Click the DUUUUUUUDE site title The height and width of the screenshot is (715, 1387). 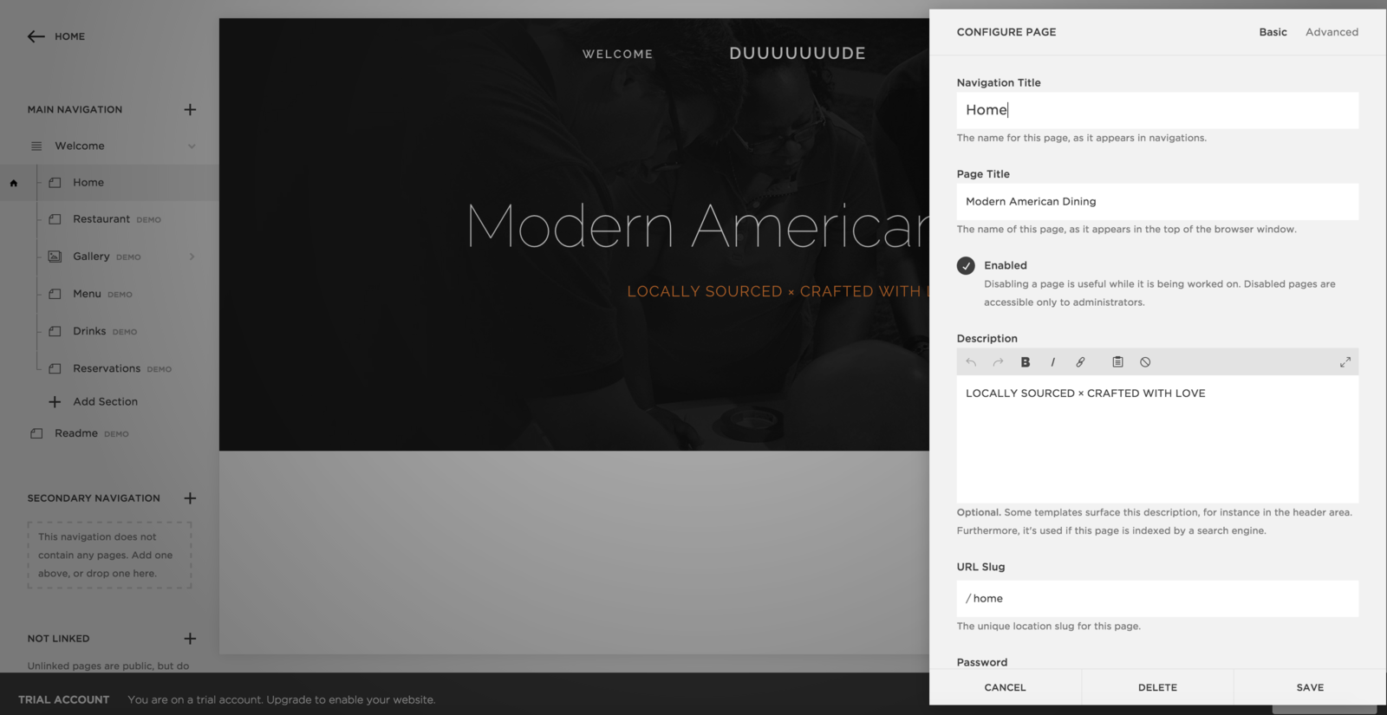coord(798,53)
